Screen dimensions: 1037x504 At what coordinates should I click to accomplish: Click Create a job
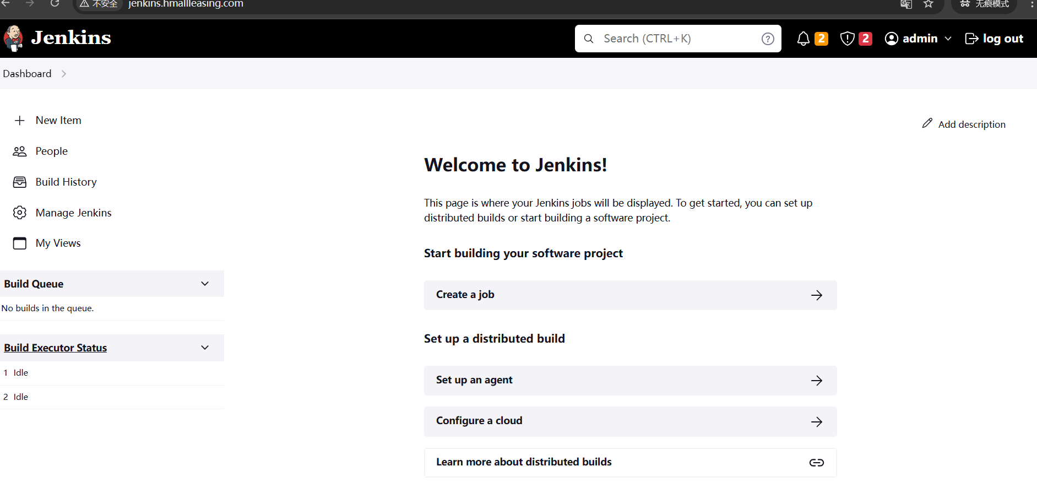630,295
